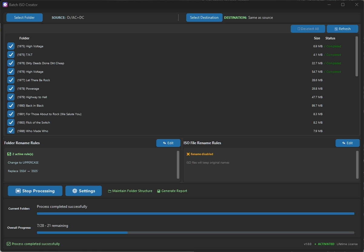This screenshot has width=364, height=252.
Task: Click the Batch ISO Creator app logo
Action: 5,5
